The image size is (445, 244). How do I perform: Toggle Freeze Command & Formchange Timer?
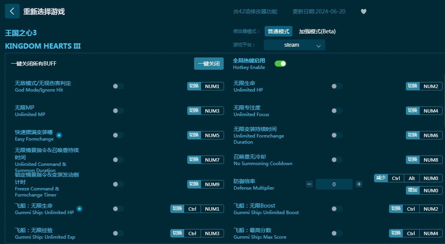tap(118, 184)
